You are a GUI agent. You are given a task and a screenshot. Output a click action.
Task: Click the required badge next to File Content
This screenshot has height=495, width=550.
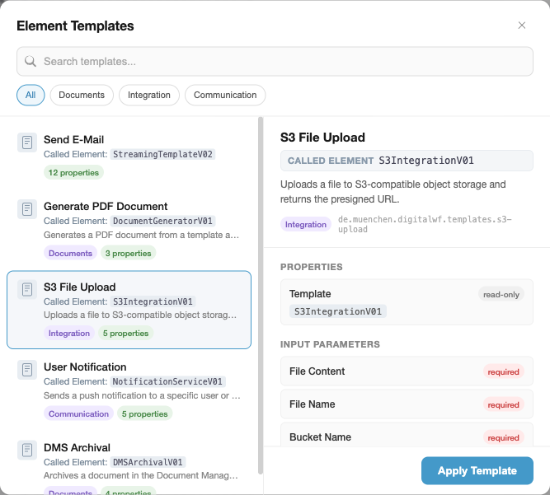click(503, 371)
